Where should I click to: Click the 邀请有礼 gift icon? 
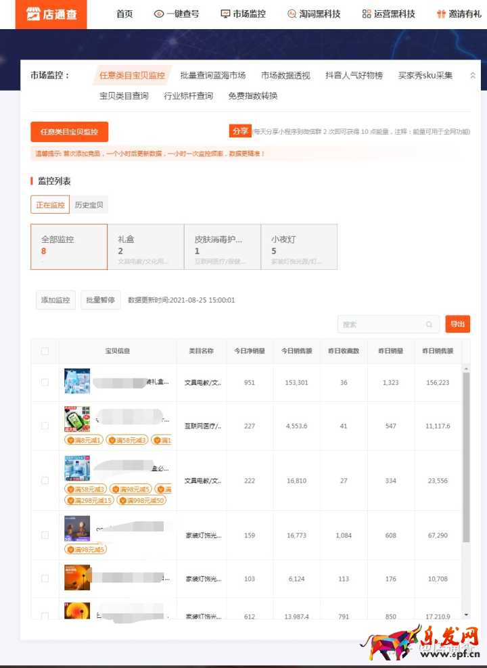coord(441,14)
